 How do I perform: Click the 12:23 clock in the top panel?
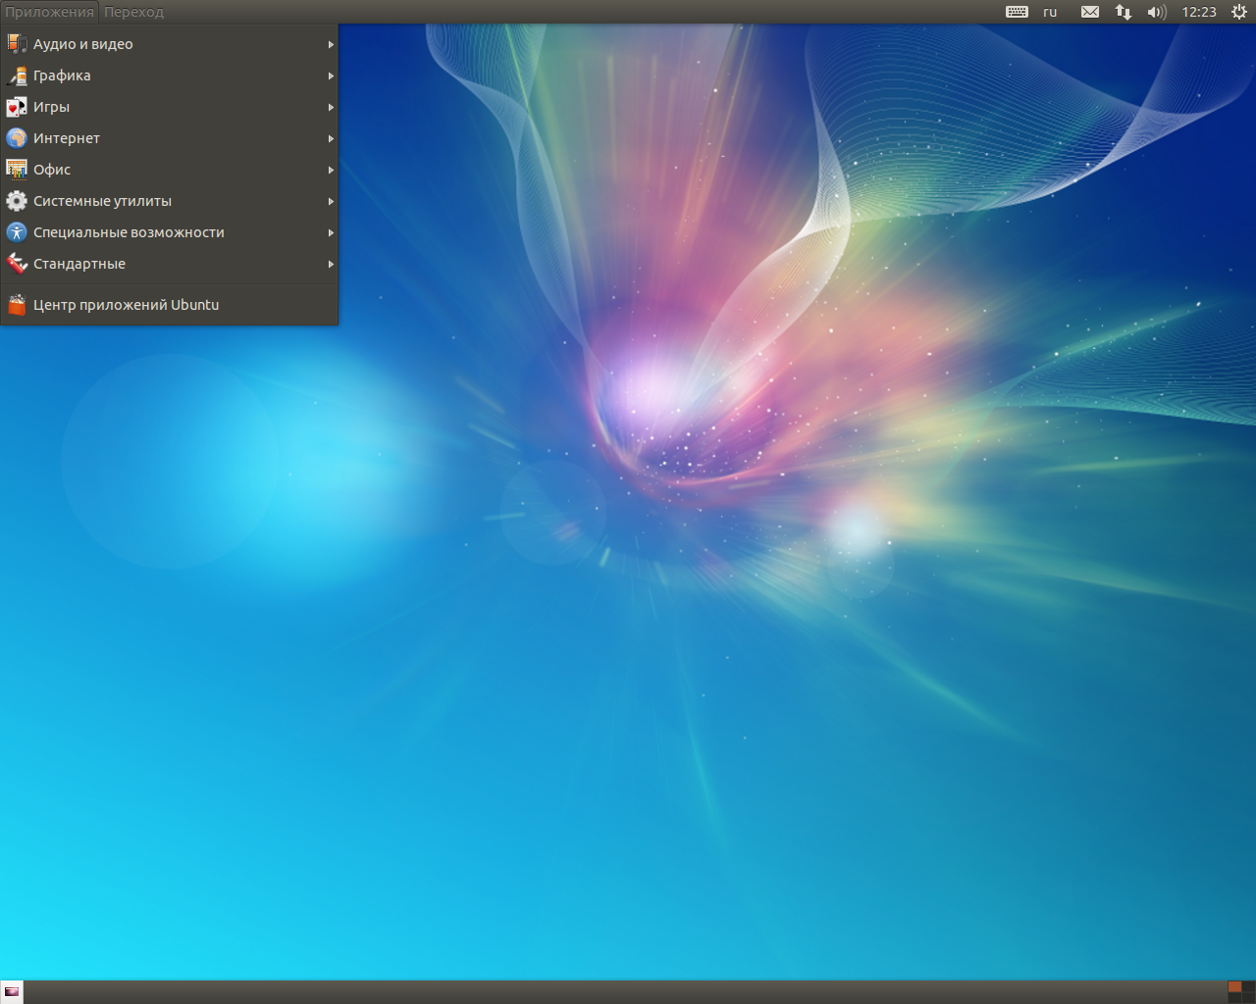point(1199,12)
